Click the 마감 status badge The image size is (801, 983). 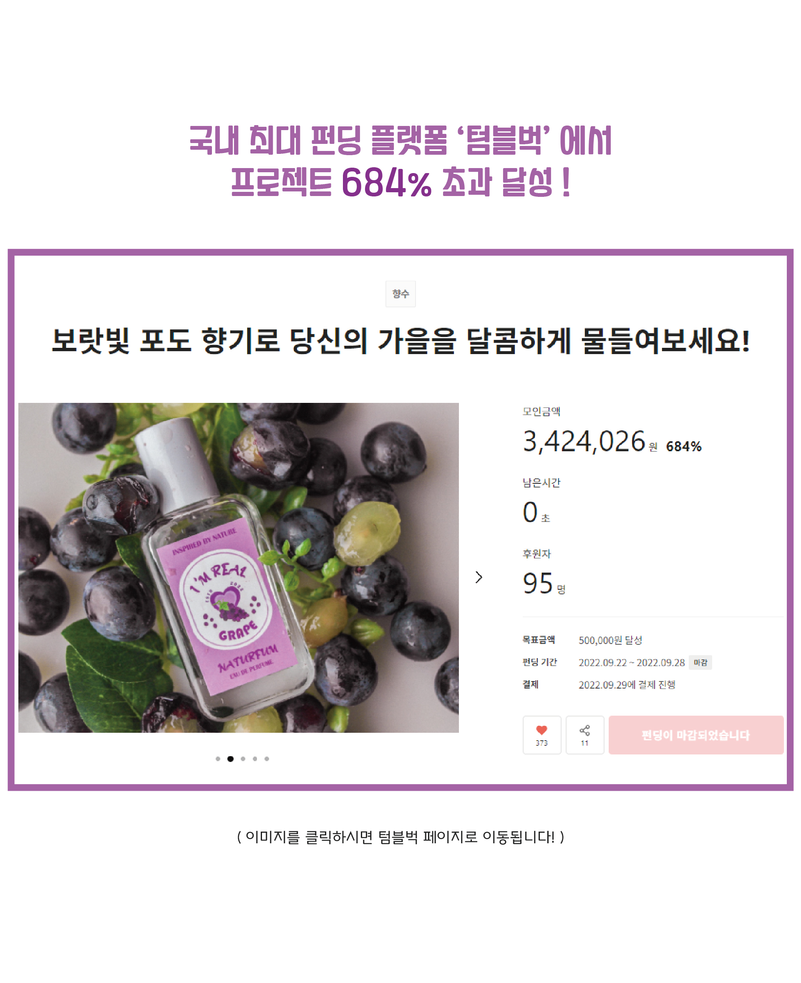700,662
